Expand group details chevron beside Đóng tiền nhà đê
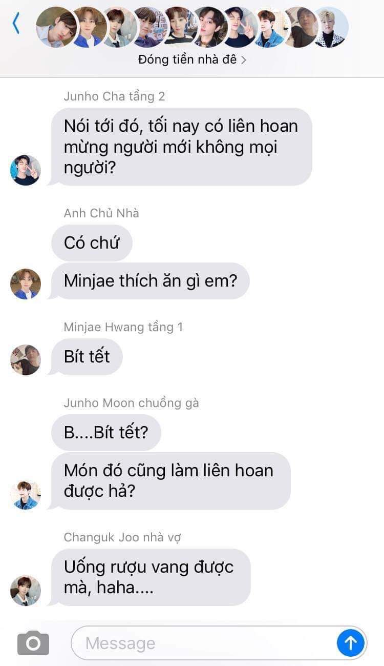This screenshot has width=384, height=666. click(244, 60)
